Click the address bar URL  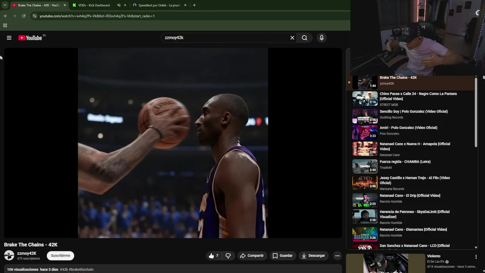click(97, 16)
